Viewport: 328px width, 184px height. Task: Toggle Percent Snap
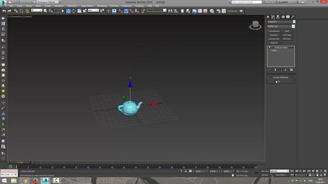click(x=132, y=11)
